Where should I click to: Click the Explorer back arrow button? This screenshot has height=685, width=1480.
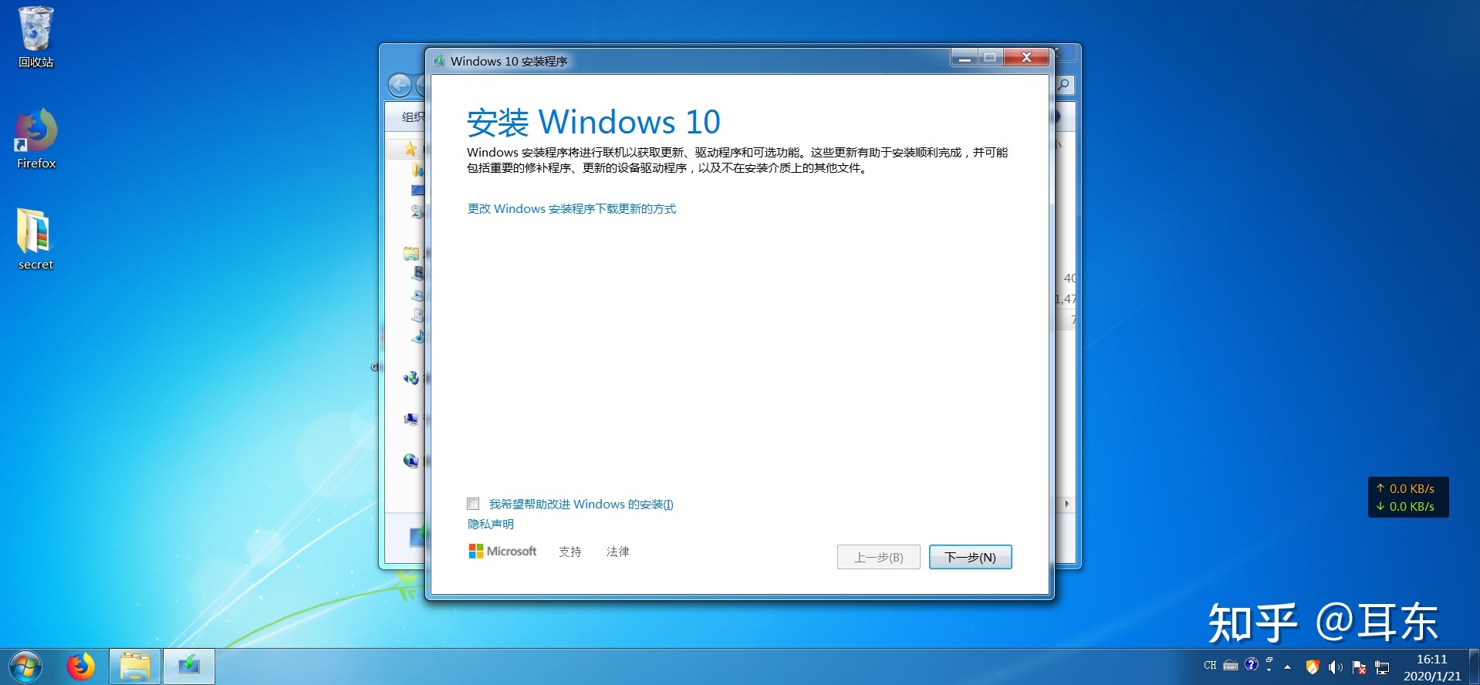tap(400, 85)
